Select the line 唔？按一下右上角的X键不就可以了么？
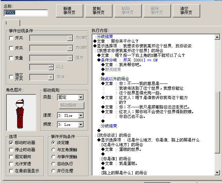 (x=141, y=55)
